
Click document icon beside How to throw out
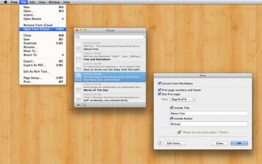[x=78, y=67]
